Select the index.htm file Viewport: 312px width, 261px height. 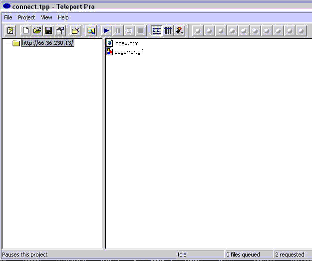click(x=126, y=43)
